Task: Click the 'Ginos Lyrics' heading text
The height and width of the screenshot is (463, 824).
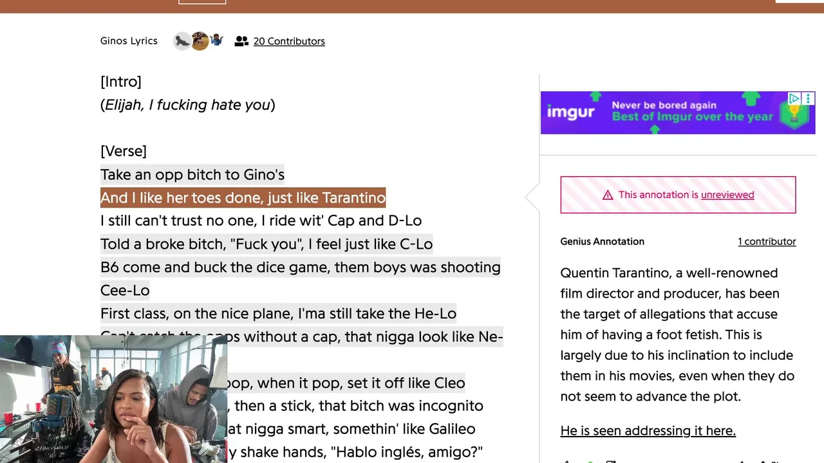Action: click(x=129, y=41)
